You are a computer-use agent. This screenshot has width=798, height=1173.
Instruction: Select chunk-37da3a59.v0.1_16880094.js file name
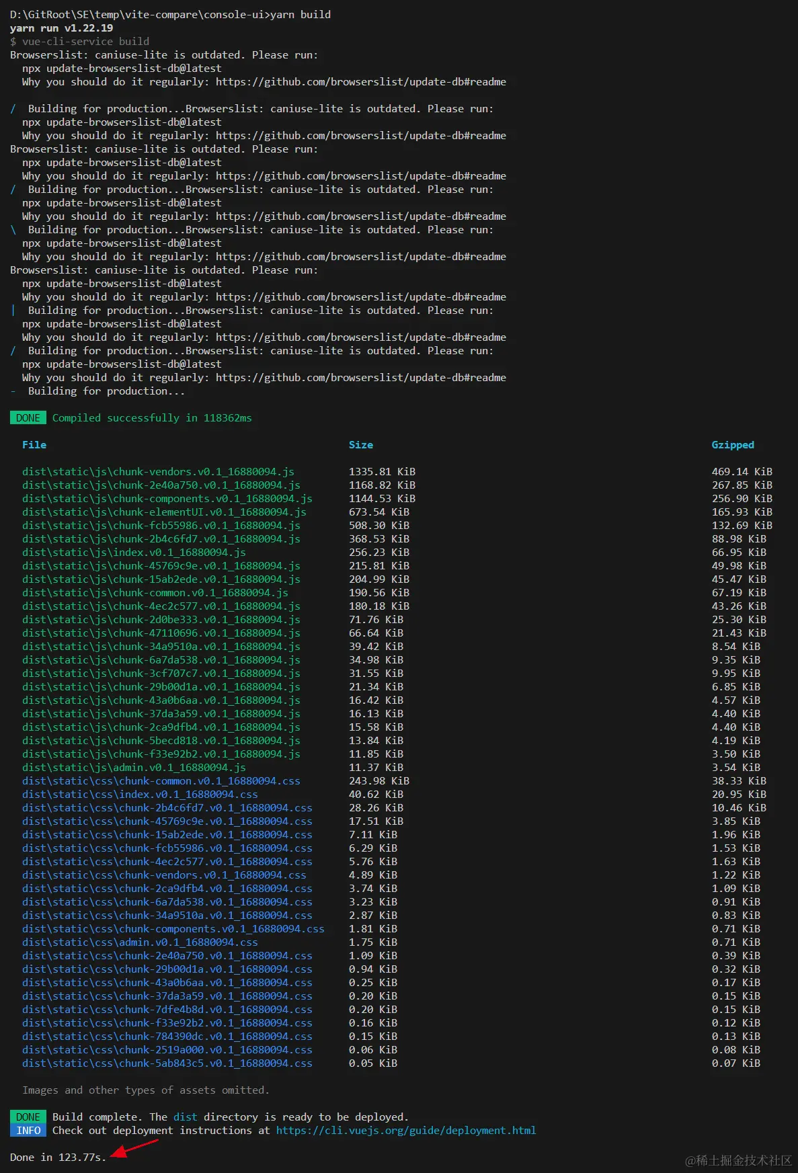point(161,714)
